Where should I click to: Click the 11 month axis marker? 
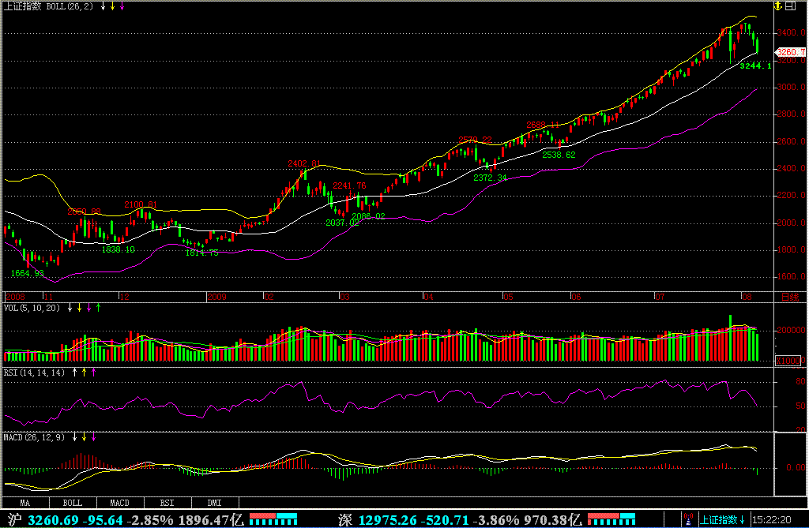(x=48, y=297)
